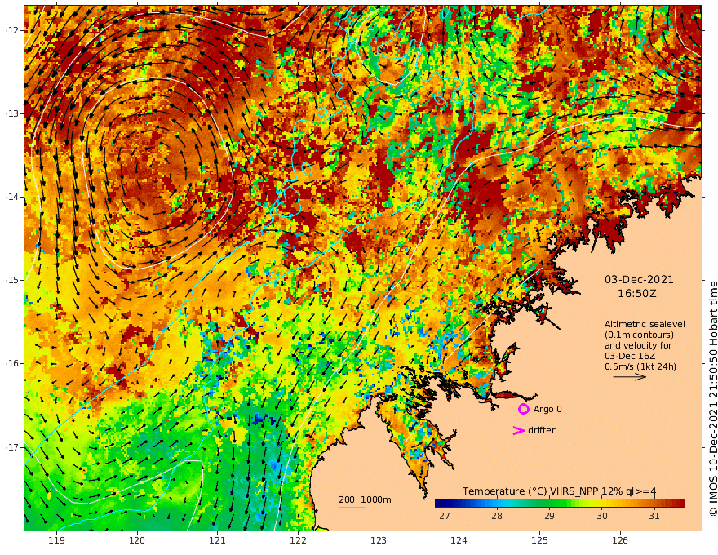
Task: Click the '200 1000m' depth legend text
Action: pyautogui.click(x=365, y=499)
